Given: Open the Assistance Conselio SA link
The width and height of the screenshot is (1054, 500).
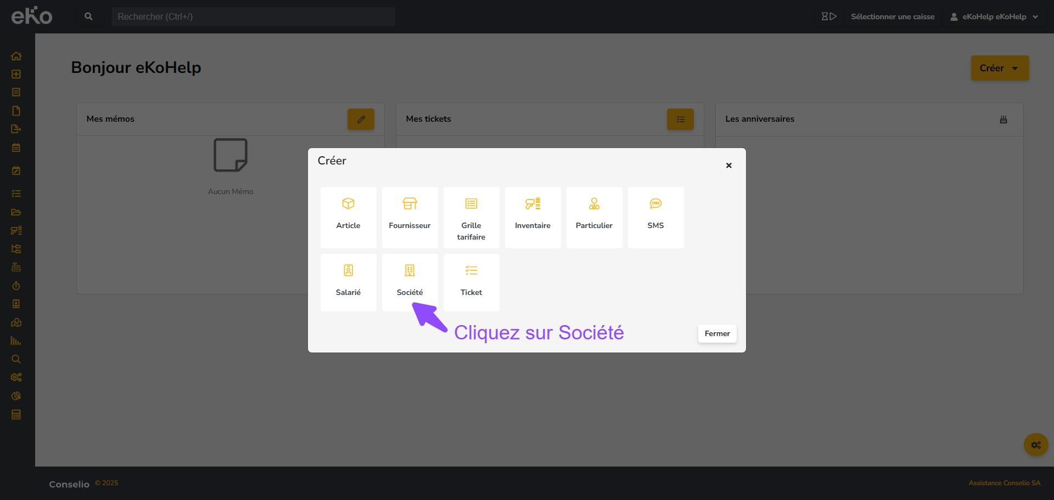Looking at the screenshot, I should (x=1004, y=483).
